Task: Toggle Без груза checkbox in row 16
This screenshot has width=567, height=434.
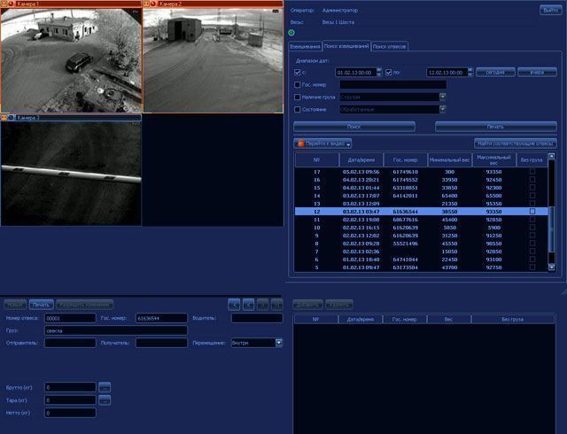Action: (532, 180)
